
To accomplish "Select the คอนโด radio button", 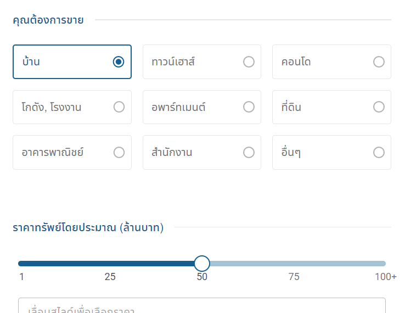I will point(379,62).
